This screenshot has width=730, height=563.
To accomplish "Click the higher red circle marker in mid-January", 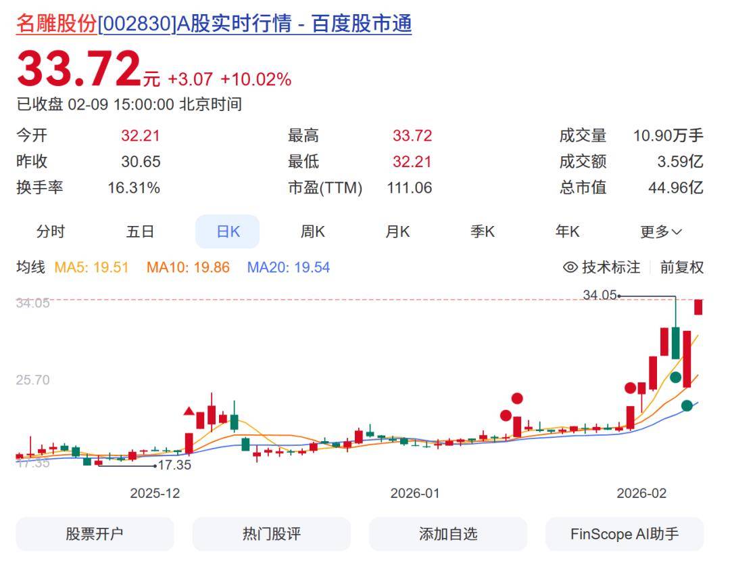I will click(x=517, y=399).
